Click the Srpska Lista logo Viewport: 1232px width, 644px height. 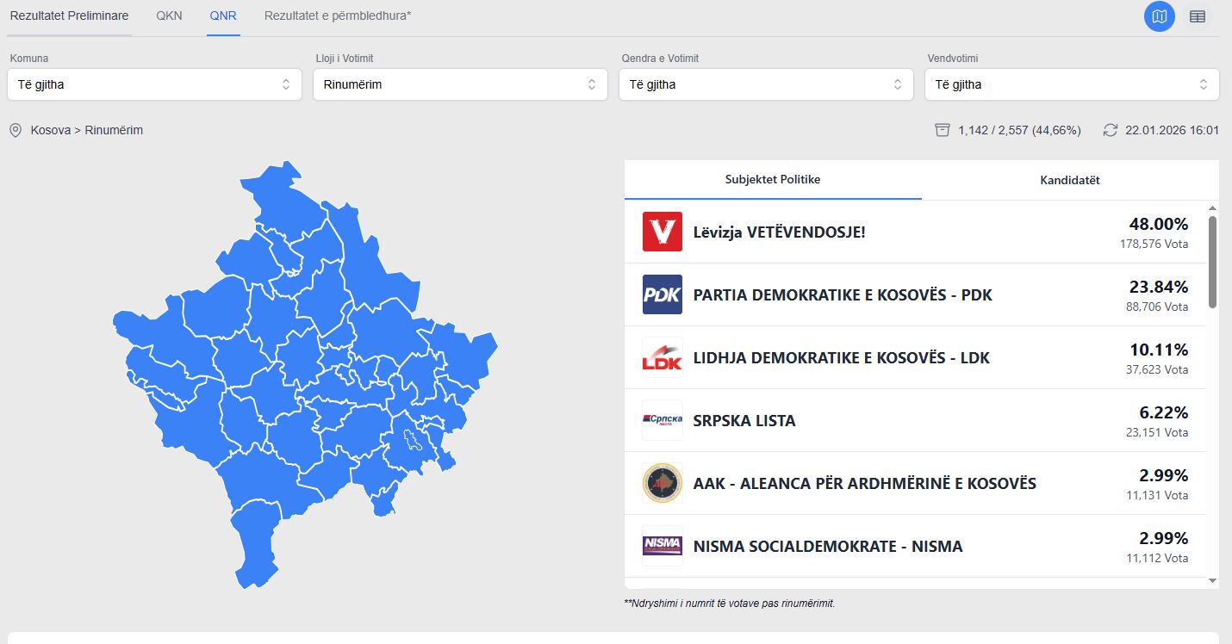[x=662, y=420]
